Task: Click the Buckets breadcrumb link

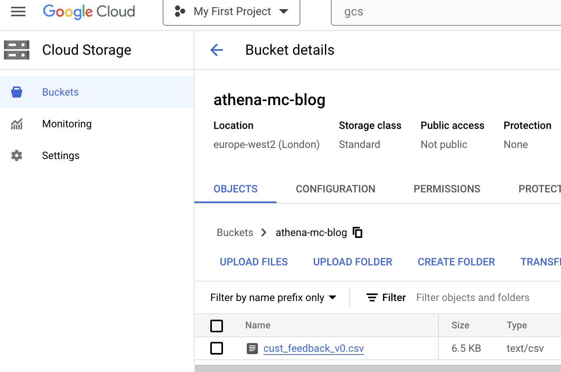Action: tap(235, 232)
